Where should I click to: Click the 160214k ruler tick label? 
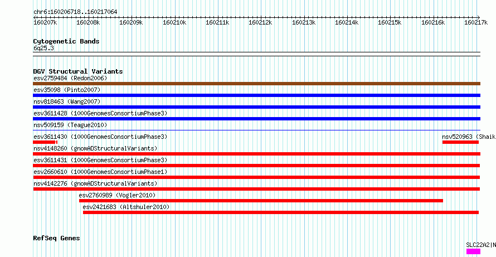347,23
